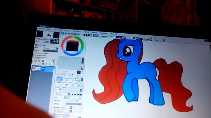211x118 pixels.
Task: Zoom in using the Navigator panel button
Action: (x=55, y=40)
